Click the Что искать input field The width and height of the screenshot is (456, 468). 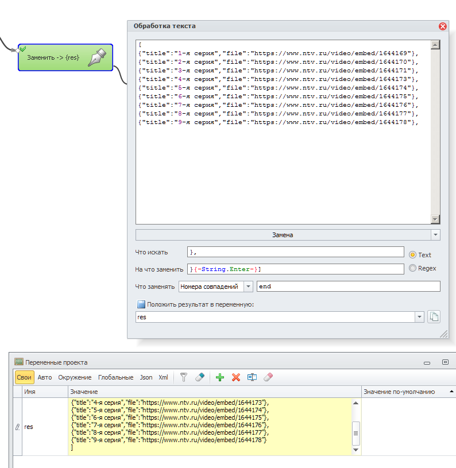(295, 252)
